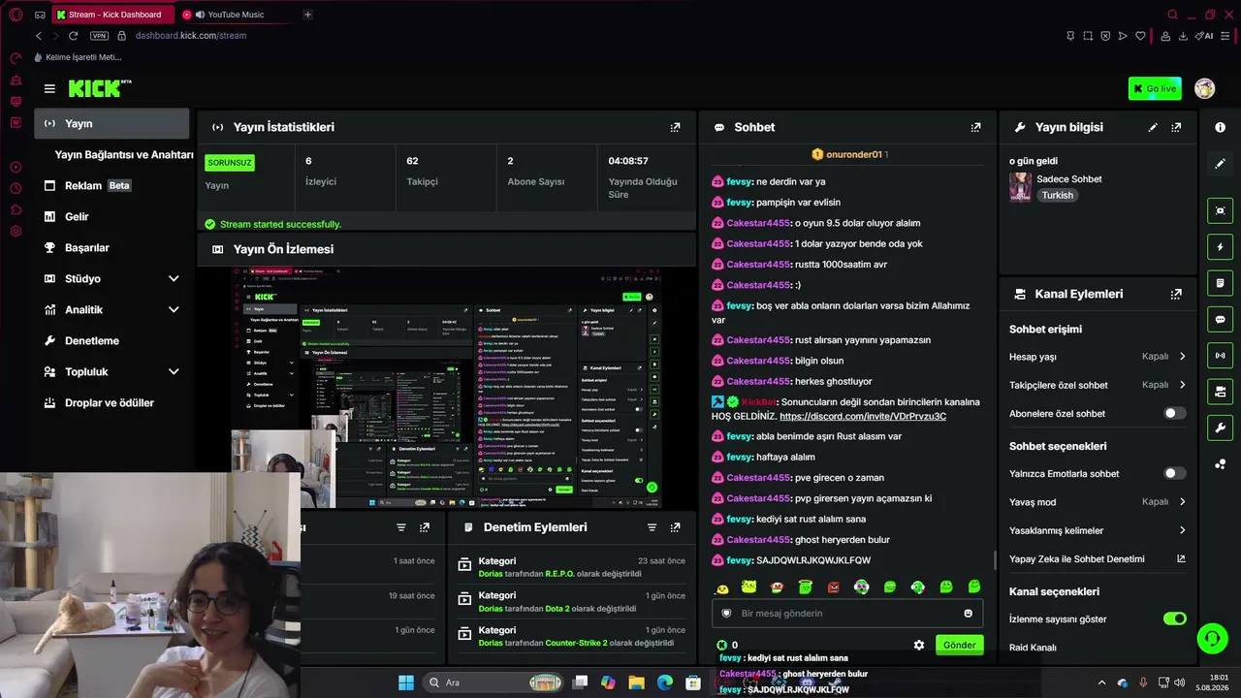Image resolution: width=1241 pixels, height=698 pixels.
Task: Open the Kelime İşaretli Meti... bookmark
Action: [78, 57]
